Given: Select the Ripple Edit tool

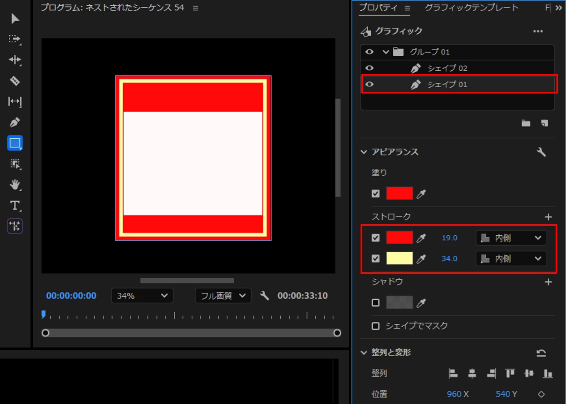Looking at the screenshot, I should coord(15,60).
